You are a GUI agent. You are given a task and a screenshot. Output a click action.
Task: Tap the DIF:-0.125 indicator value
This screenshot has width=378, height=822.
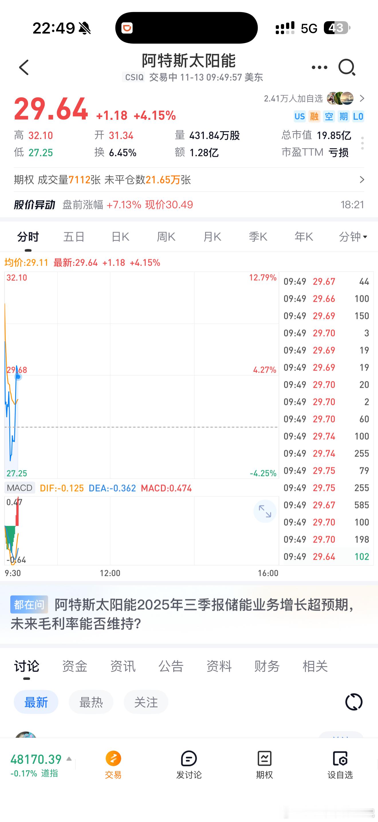click(62, 488)
